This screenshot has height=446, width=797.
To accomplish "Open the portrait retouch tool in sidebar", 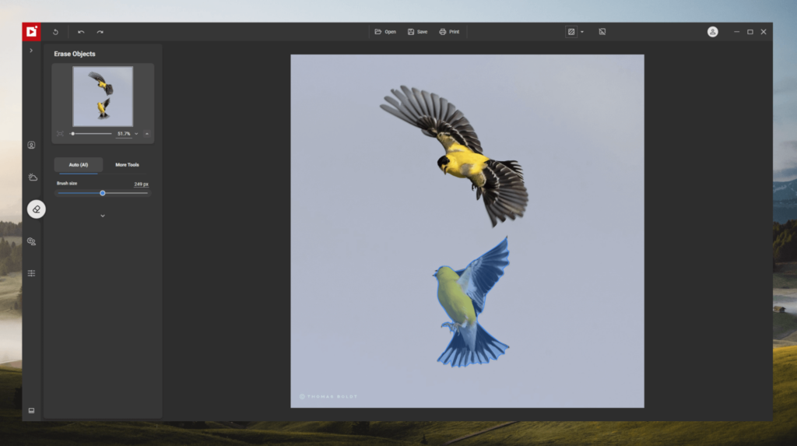I will (x=31, y=146).
